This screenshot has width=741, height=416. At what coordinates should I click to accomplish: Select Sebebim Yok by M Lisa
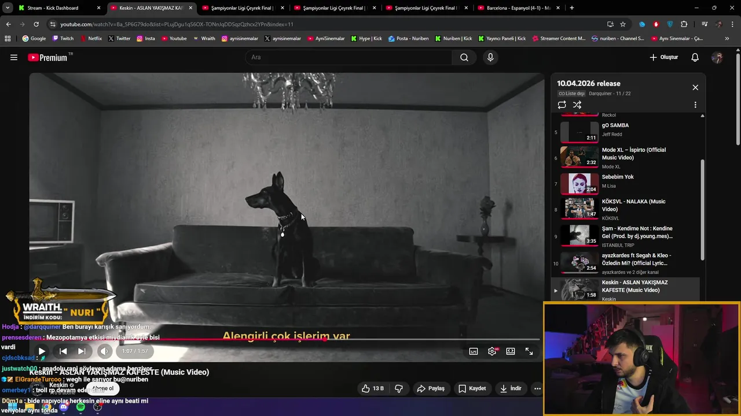click(626, 183)
